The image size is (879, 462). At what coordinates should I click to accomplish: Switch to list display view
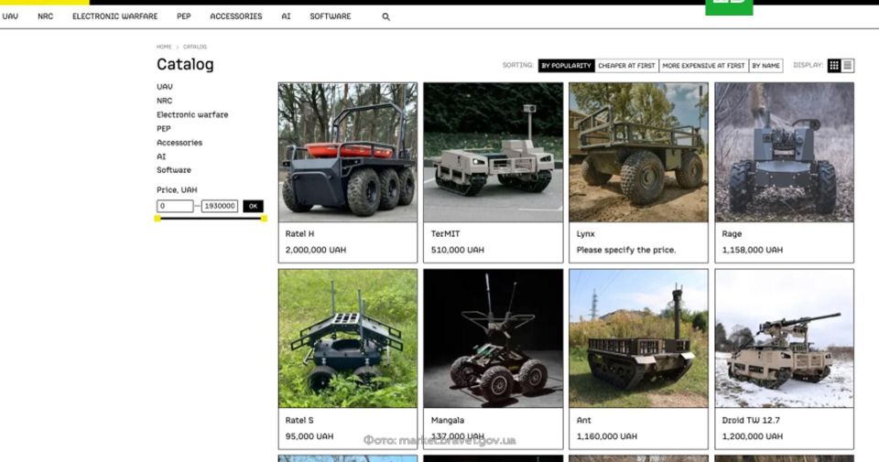point(848,66)
